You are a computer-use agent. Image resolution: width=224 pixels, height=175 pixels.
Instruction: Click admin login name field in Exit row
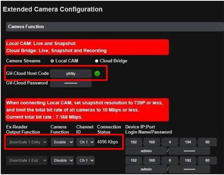pos(146,169)
